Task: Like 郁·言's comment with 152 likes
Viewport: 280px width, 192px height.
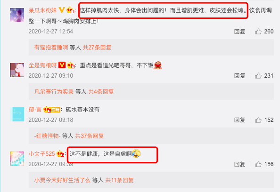Action: click(258, 120)
